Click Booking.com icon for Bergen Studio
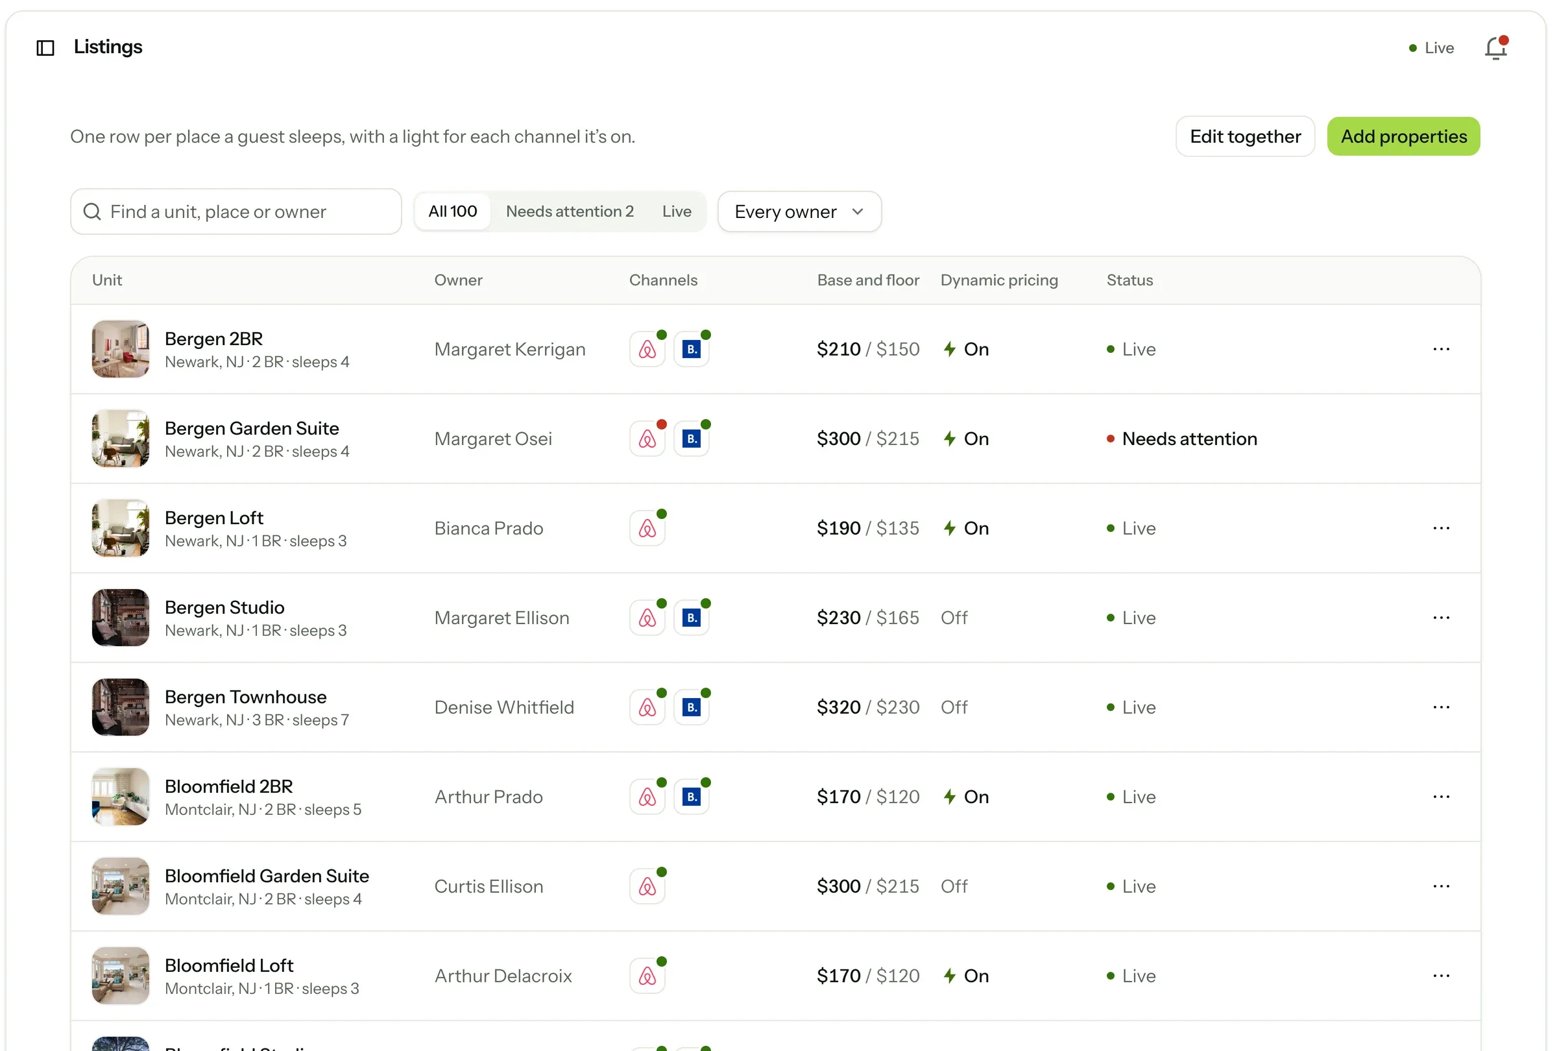 pyautogui.click(x=692, y=618)
